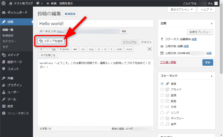Select the ギャラリー post format

tap(162, 118)
